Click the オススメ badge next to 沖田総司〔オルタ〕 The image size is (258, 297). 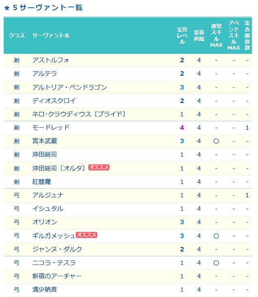point(99,168)
